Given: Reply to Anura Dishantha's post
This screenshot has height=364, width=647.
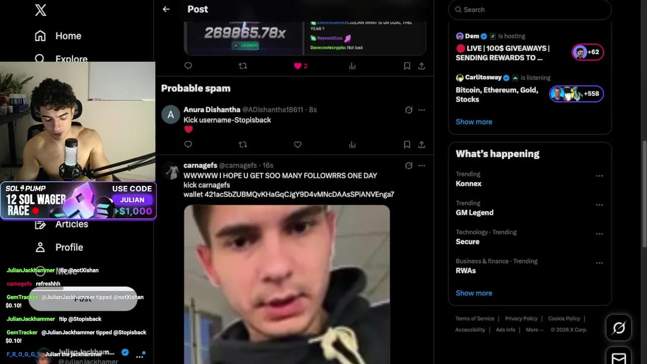Looking at the screenshot, I should [188, 145].
